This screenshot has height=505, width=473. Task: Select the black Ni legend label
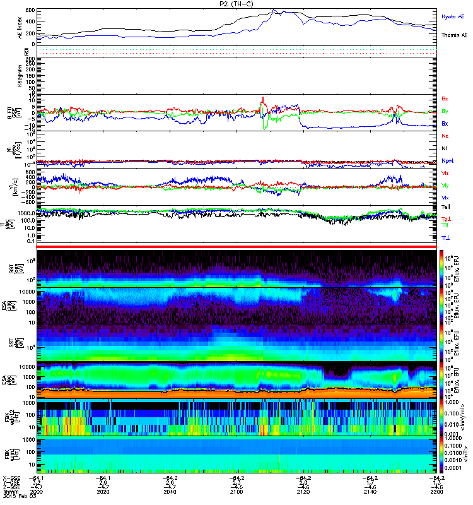[x=444, y=148]
